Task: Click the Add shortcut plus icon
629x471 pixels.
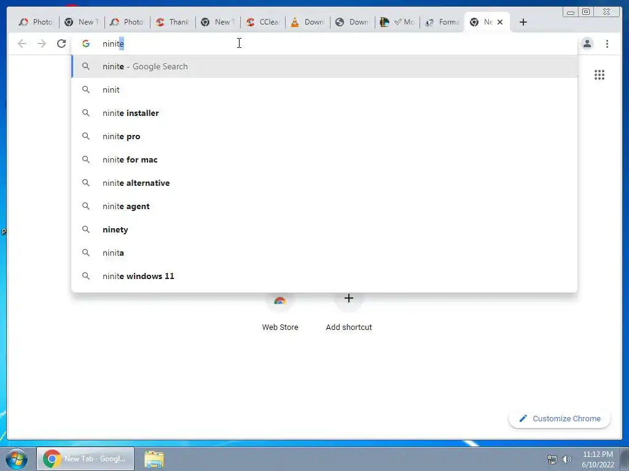Action: pyautogui.click(x=349, y=299)
